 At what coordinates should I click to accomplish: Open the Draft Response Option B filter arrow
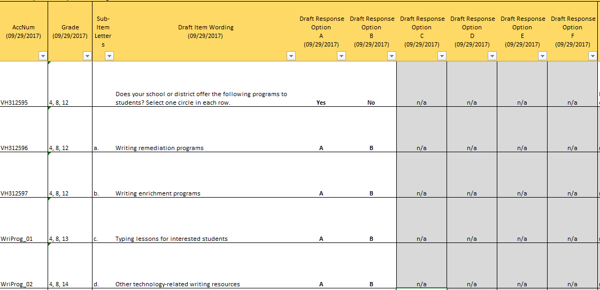[x=391, y=56]
